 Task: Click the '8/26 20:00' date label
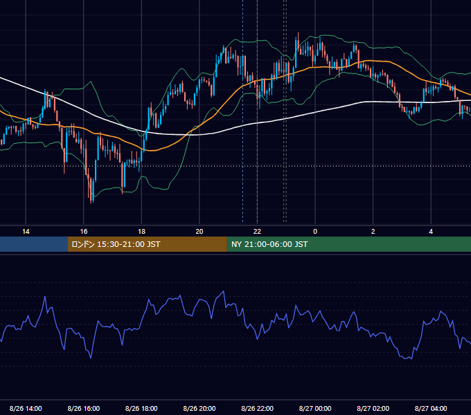[199, 408]
